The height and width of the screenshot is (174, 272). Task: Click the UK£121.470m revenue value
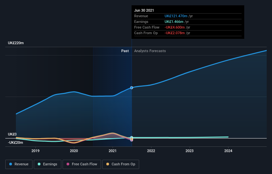click(176, 16)
